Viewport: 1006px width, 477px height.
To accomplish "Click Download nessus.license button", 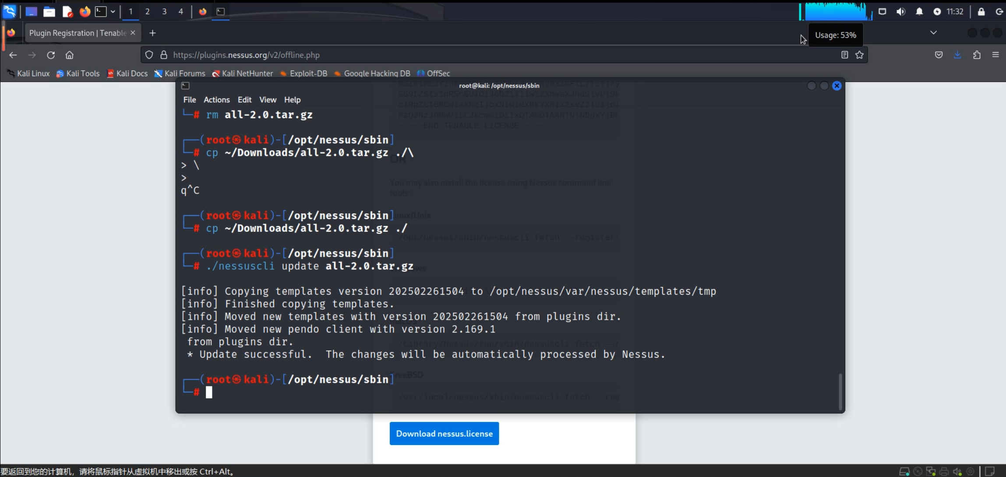I will 444,434.
